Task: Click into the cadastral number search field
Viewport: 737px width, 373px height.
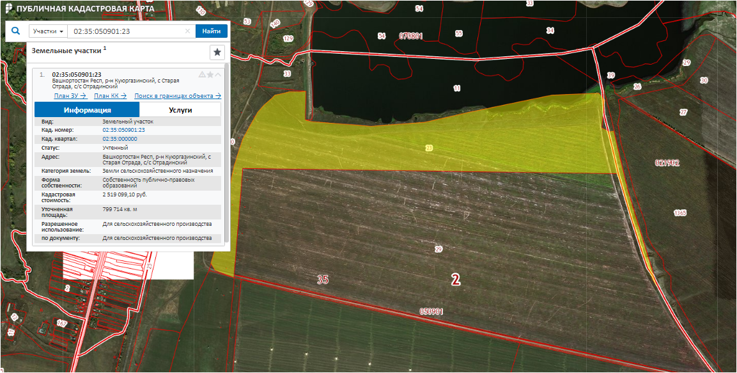Action: (127, 31)
